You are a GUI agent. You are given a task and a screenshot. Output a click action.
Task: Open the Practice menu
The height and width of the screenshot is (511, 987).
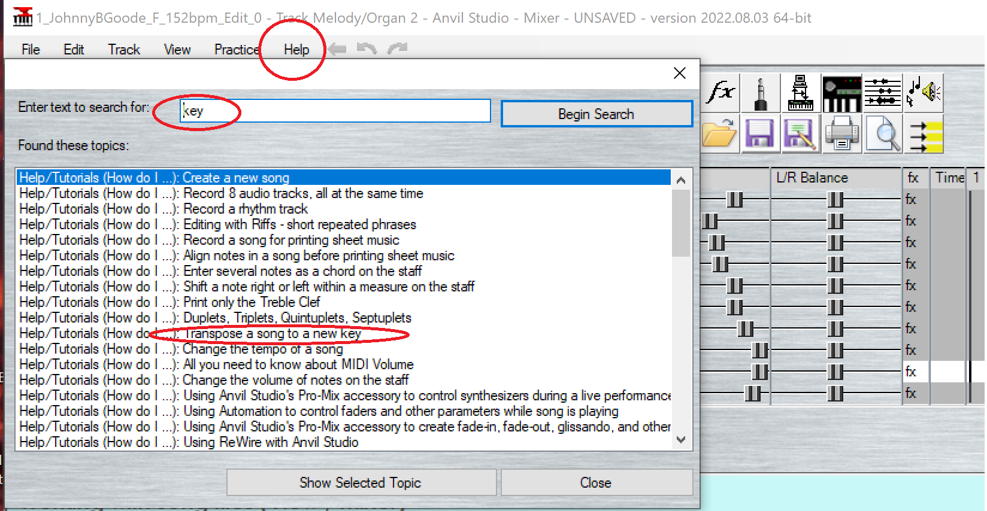[237, 50]
